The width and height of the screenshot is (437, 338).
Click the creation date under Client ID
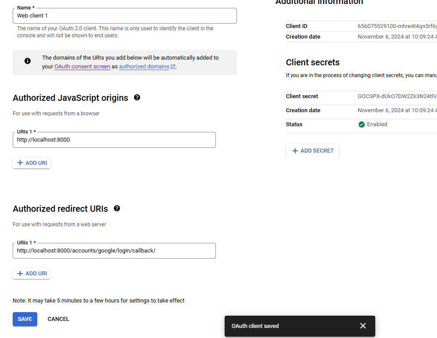(396, 37)
